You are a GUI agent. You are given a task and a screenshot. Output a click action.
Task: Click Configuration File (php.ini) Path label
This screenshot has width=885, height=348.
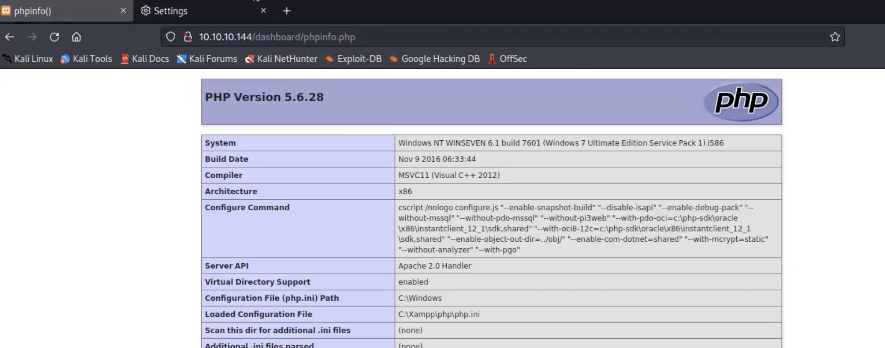pyautogui.click(x=272, y=298)
